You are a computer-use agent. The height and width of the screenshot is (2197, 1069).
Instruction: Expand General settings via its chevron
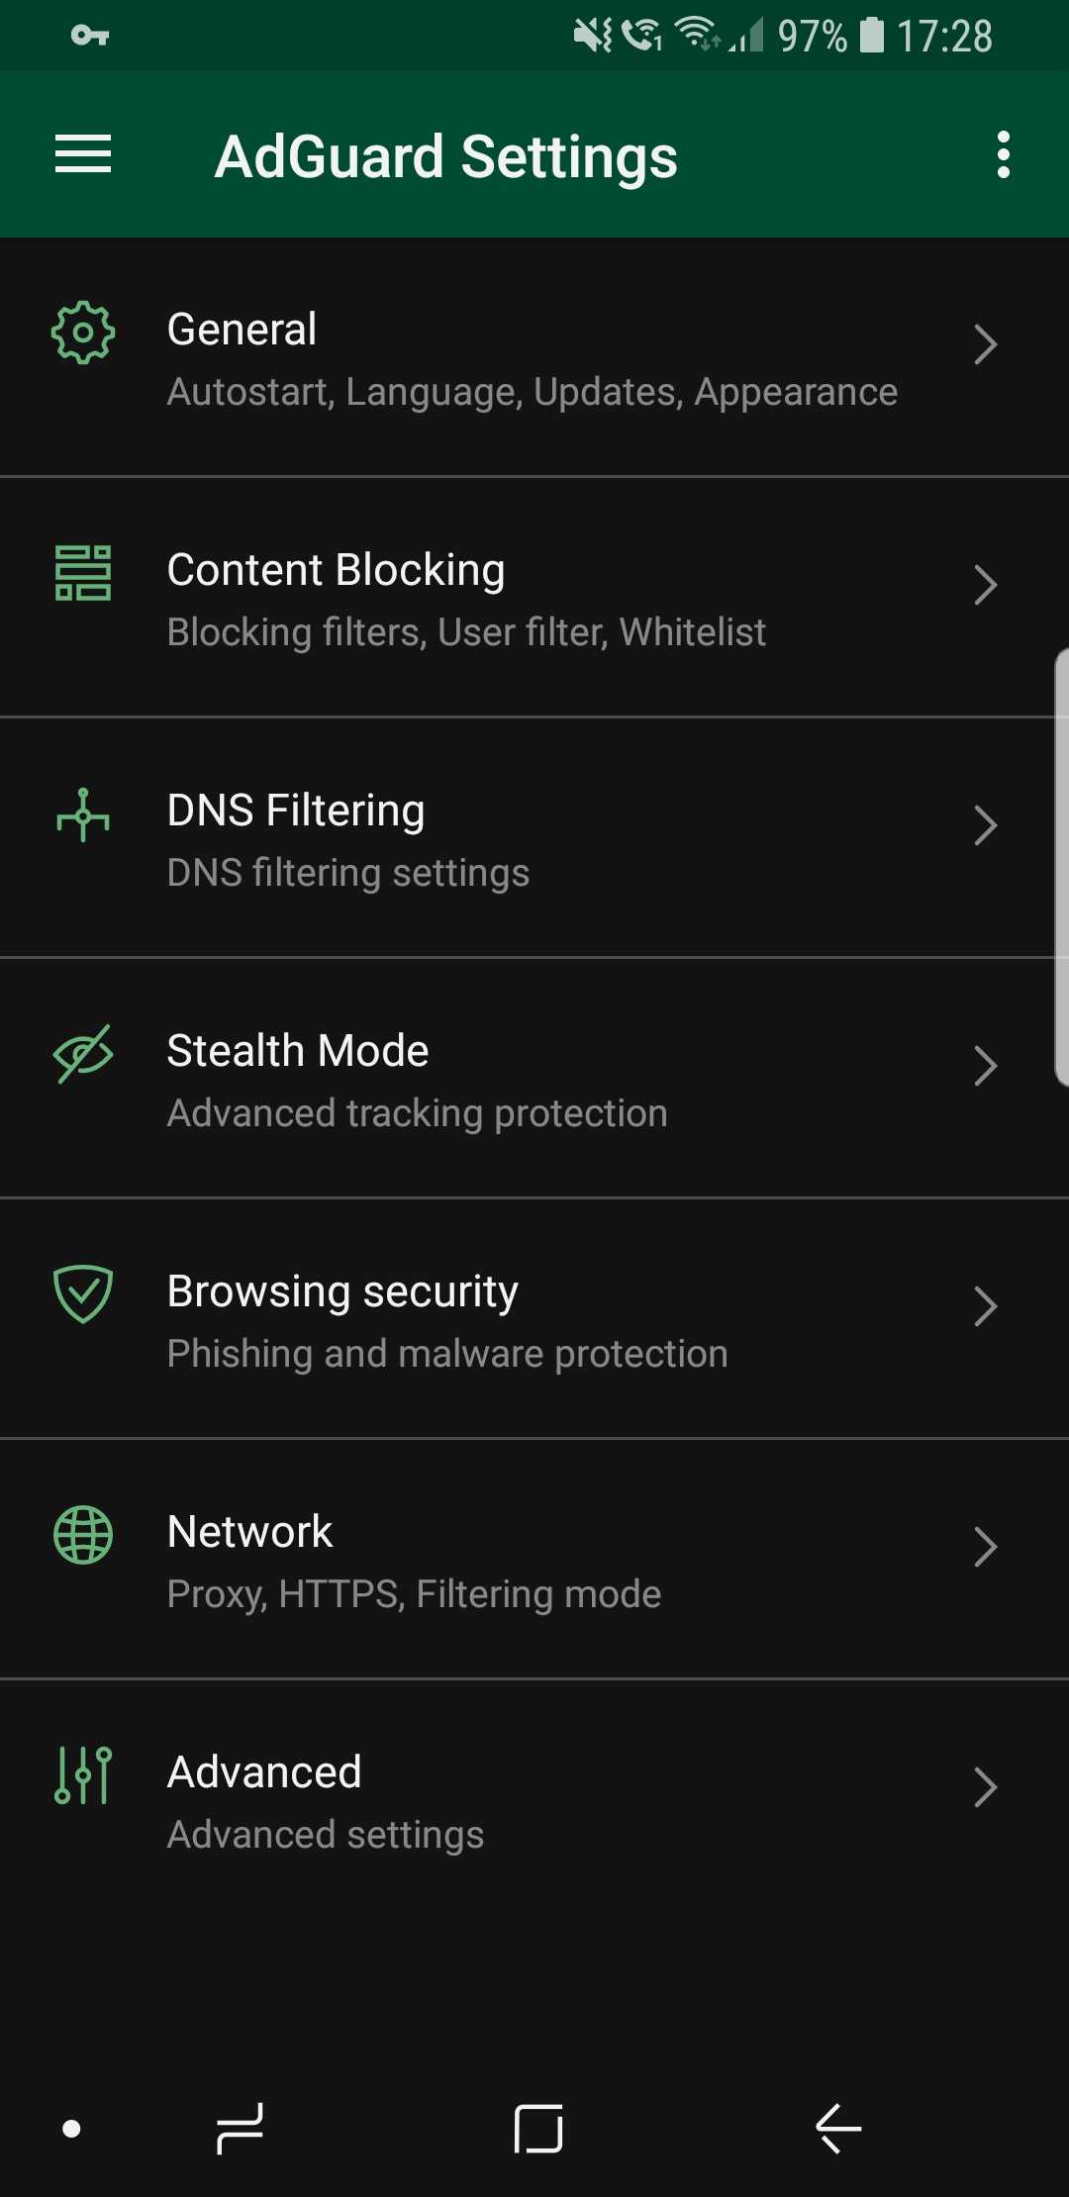click(985, 344)
